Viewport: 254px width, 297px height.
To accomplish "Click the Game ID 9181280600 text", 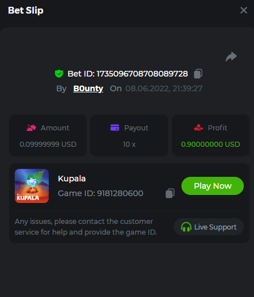I will pos(100,193).
